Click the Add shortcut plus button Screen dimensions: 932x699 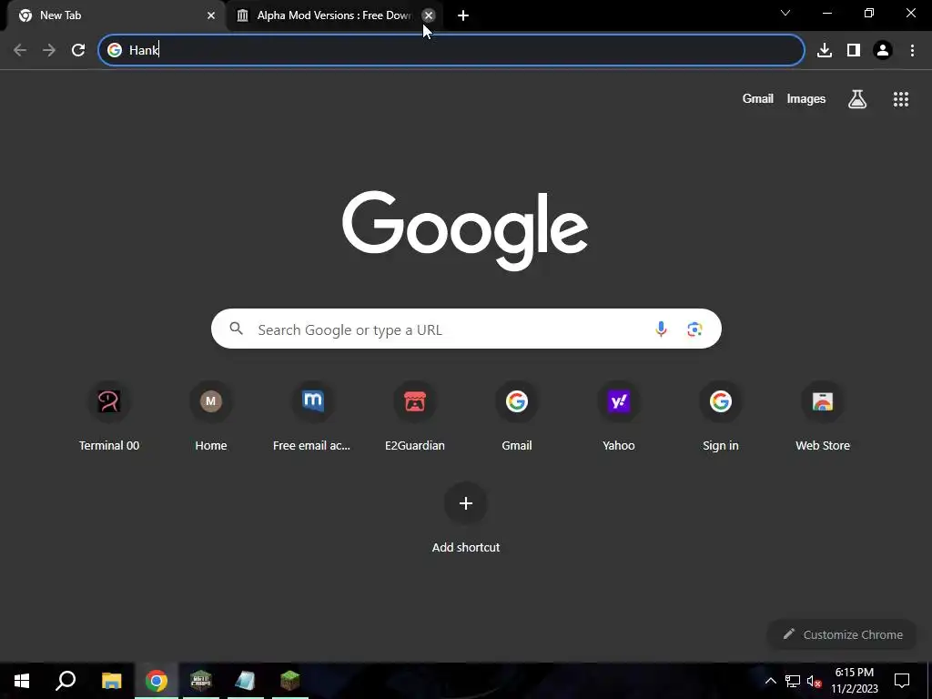point(465,503)
